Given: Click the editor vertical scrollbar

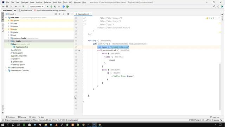Looking at the screenshot, I should tap(220, 86).
